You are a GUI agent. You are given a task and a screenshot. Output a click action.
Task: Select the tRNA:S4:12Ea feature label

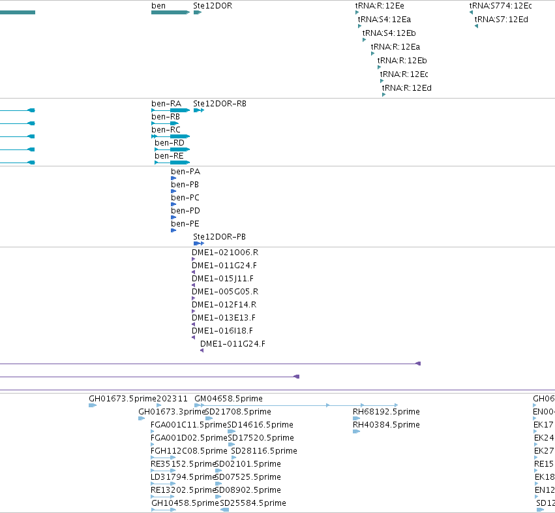(384, 20)
